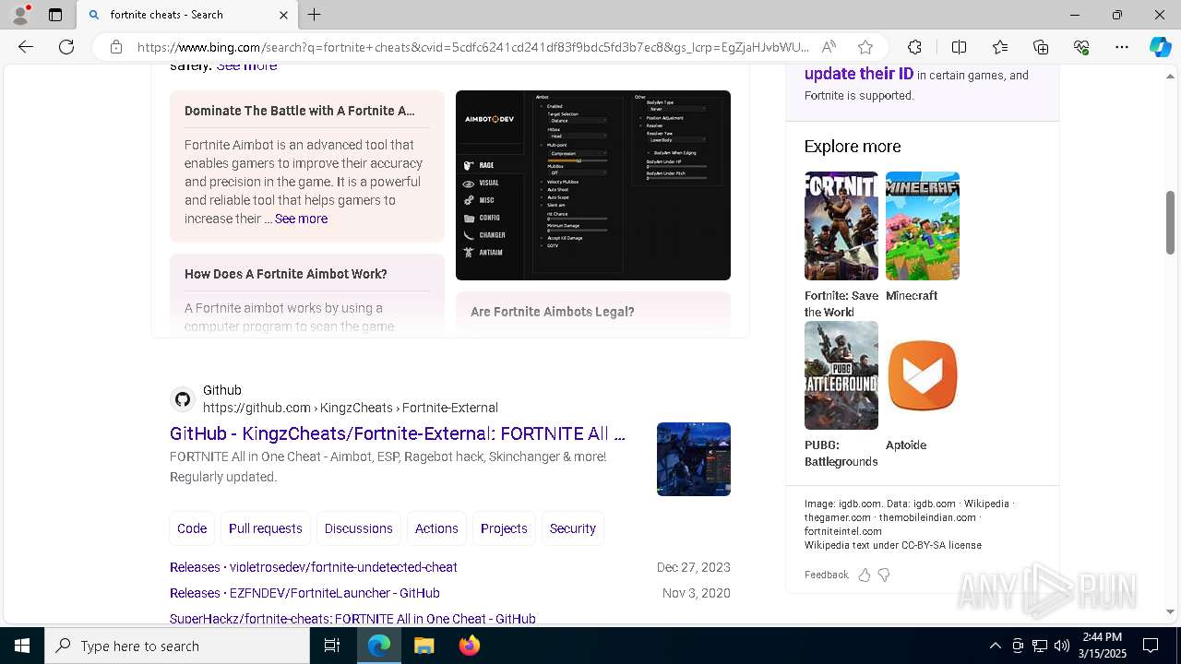
Task: Click the GitHub result thumbnail image
Action: (694, 459)
